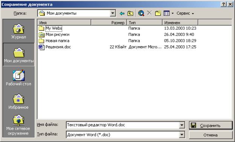Open the Журнал shortcut

tap(18, 31)
